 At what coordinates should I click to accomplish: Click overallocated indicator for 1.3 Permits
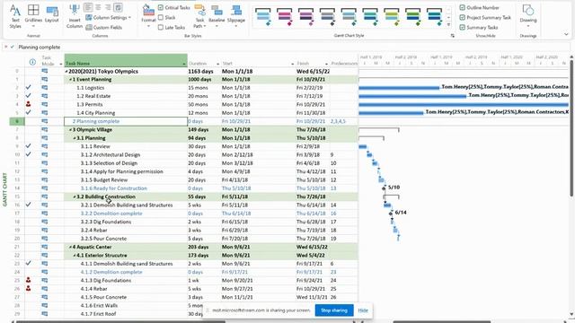28,104
